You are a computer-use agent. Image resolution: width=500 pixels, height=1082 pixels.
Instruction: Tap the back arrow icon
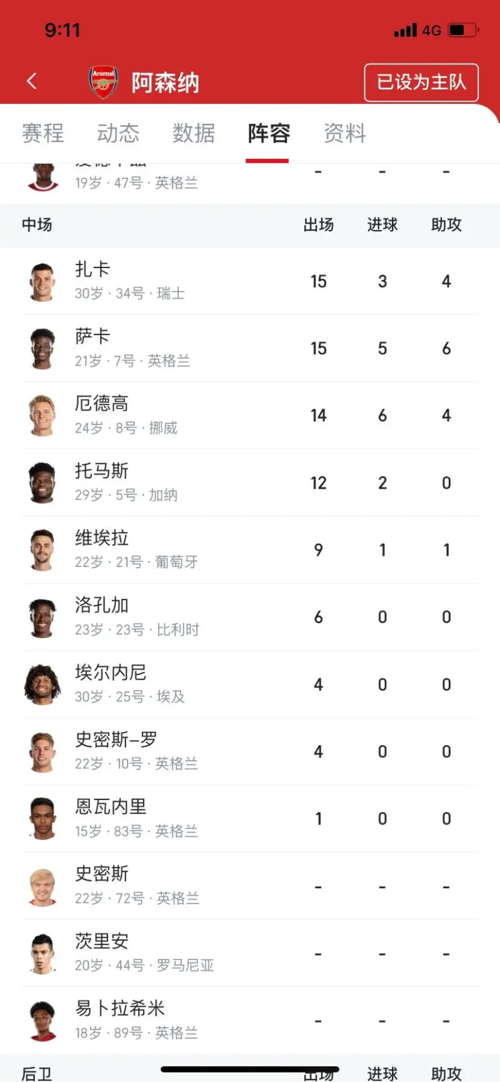click(x=32, y=81)
